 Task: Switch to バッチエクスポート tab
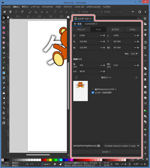91,24
